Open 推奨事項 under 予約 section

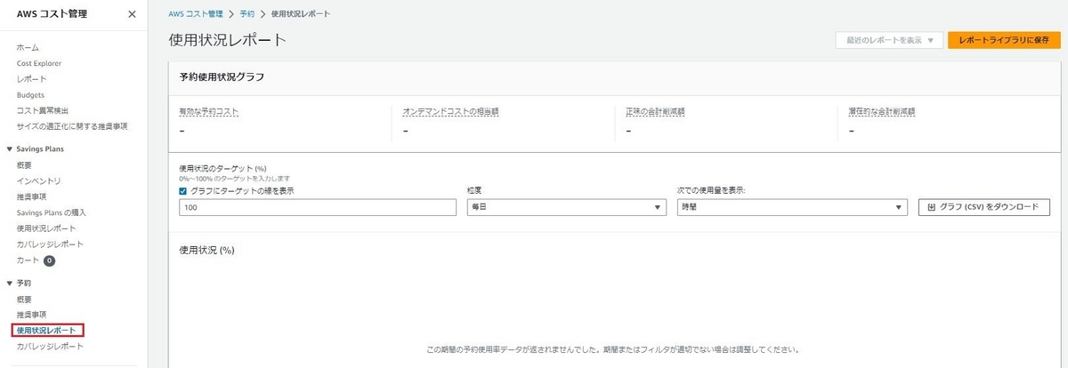tap(31, 315)
